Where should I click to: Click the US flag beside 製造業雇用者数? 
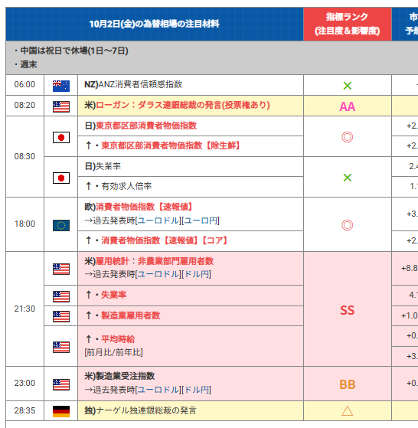pos(60,317)
